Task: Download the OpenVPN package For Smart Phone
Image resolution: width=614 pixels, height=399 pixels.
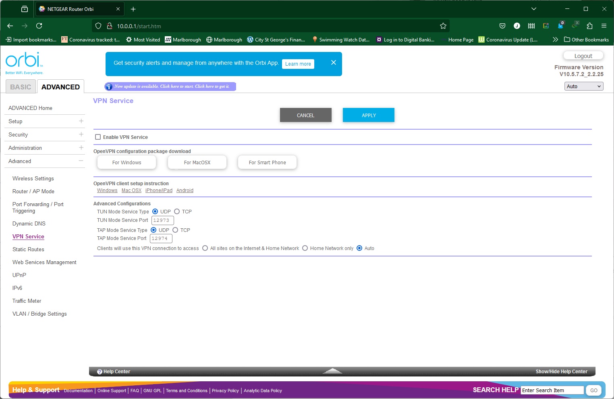Action: tap(267, 162)
